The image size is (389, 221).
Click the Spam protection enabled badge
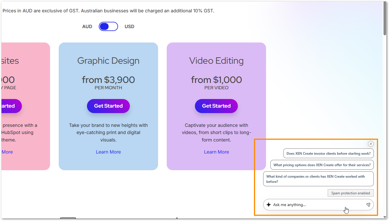tap(350, 193)
